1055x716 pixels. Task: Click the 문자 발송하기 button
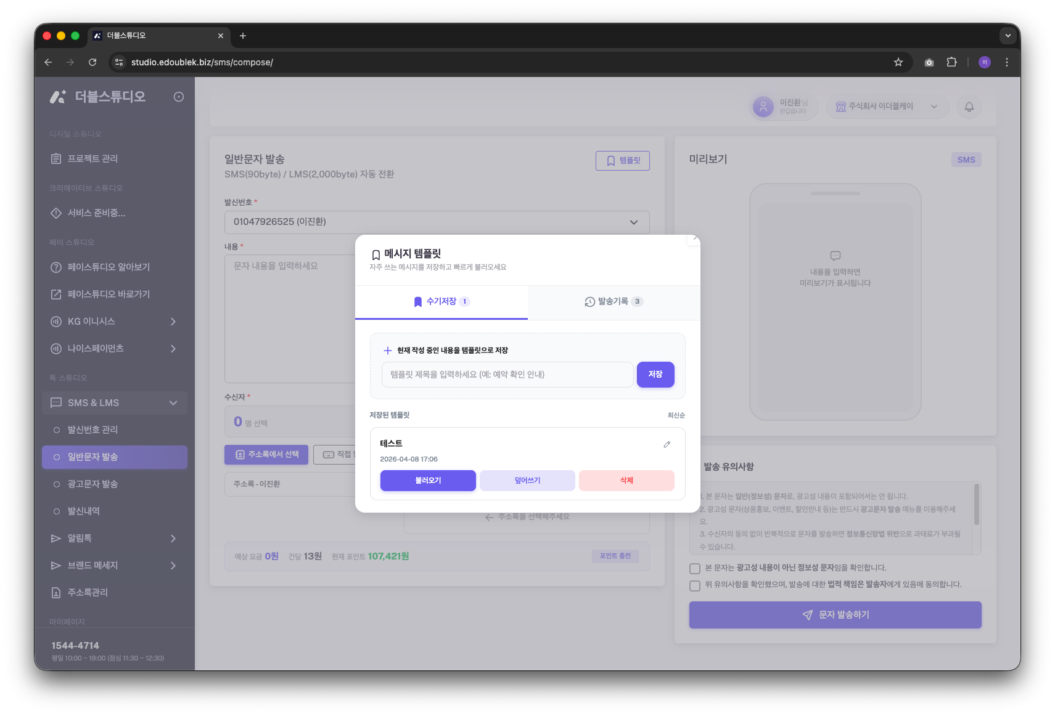835,615
